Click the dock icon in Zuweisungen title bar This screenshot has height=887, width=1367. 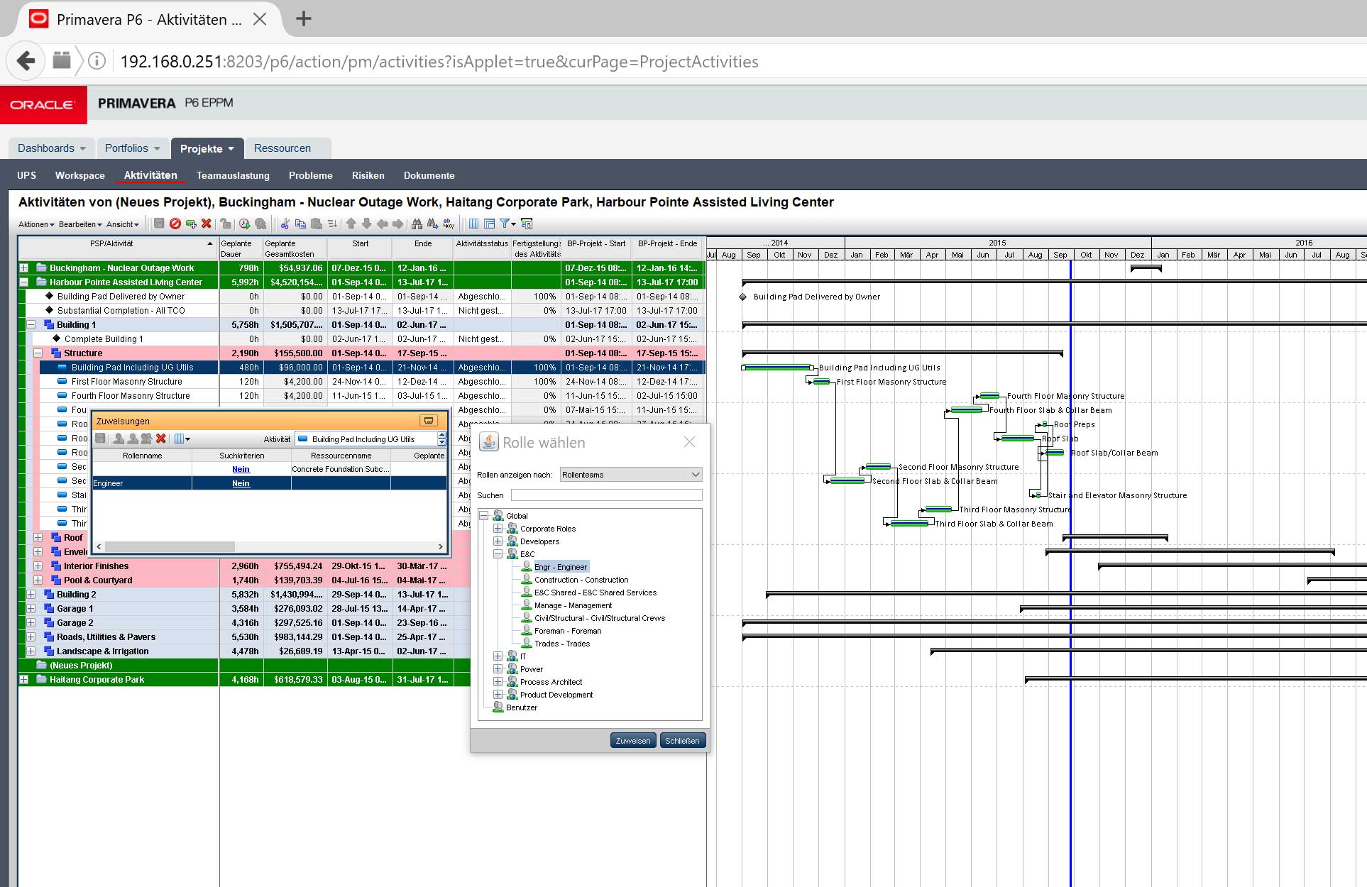[x=428, y=420]
